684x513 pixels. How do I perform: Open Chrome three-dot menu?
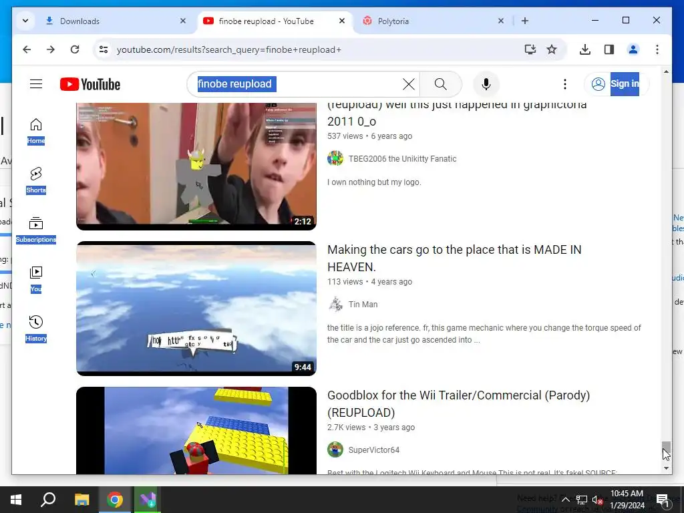pyautogui.click(x=657, y=49)
